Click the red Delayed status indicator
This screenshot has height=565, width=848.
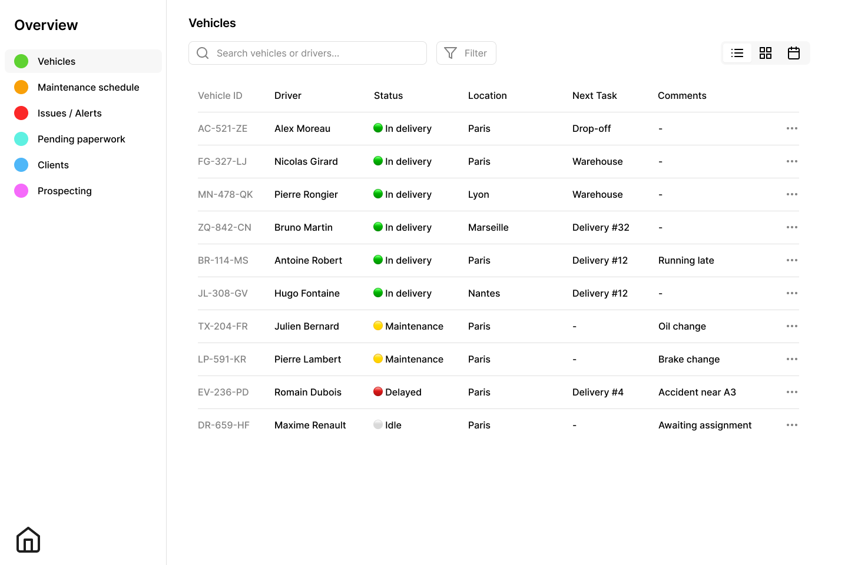tap(378, 392)
